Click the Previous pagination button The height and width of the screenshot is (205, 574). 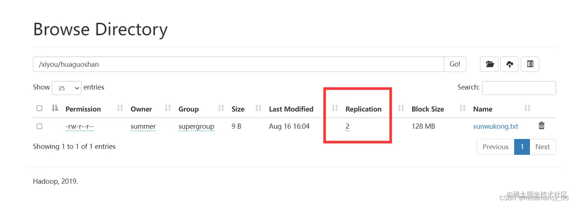pos(495,147)
